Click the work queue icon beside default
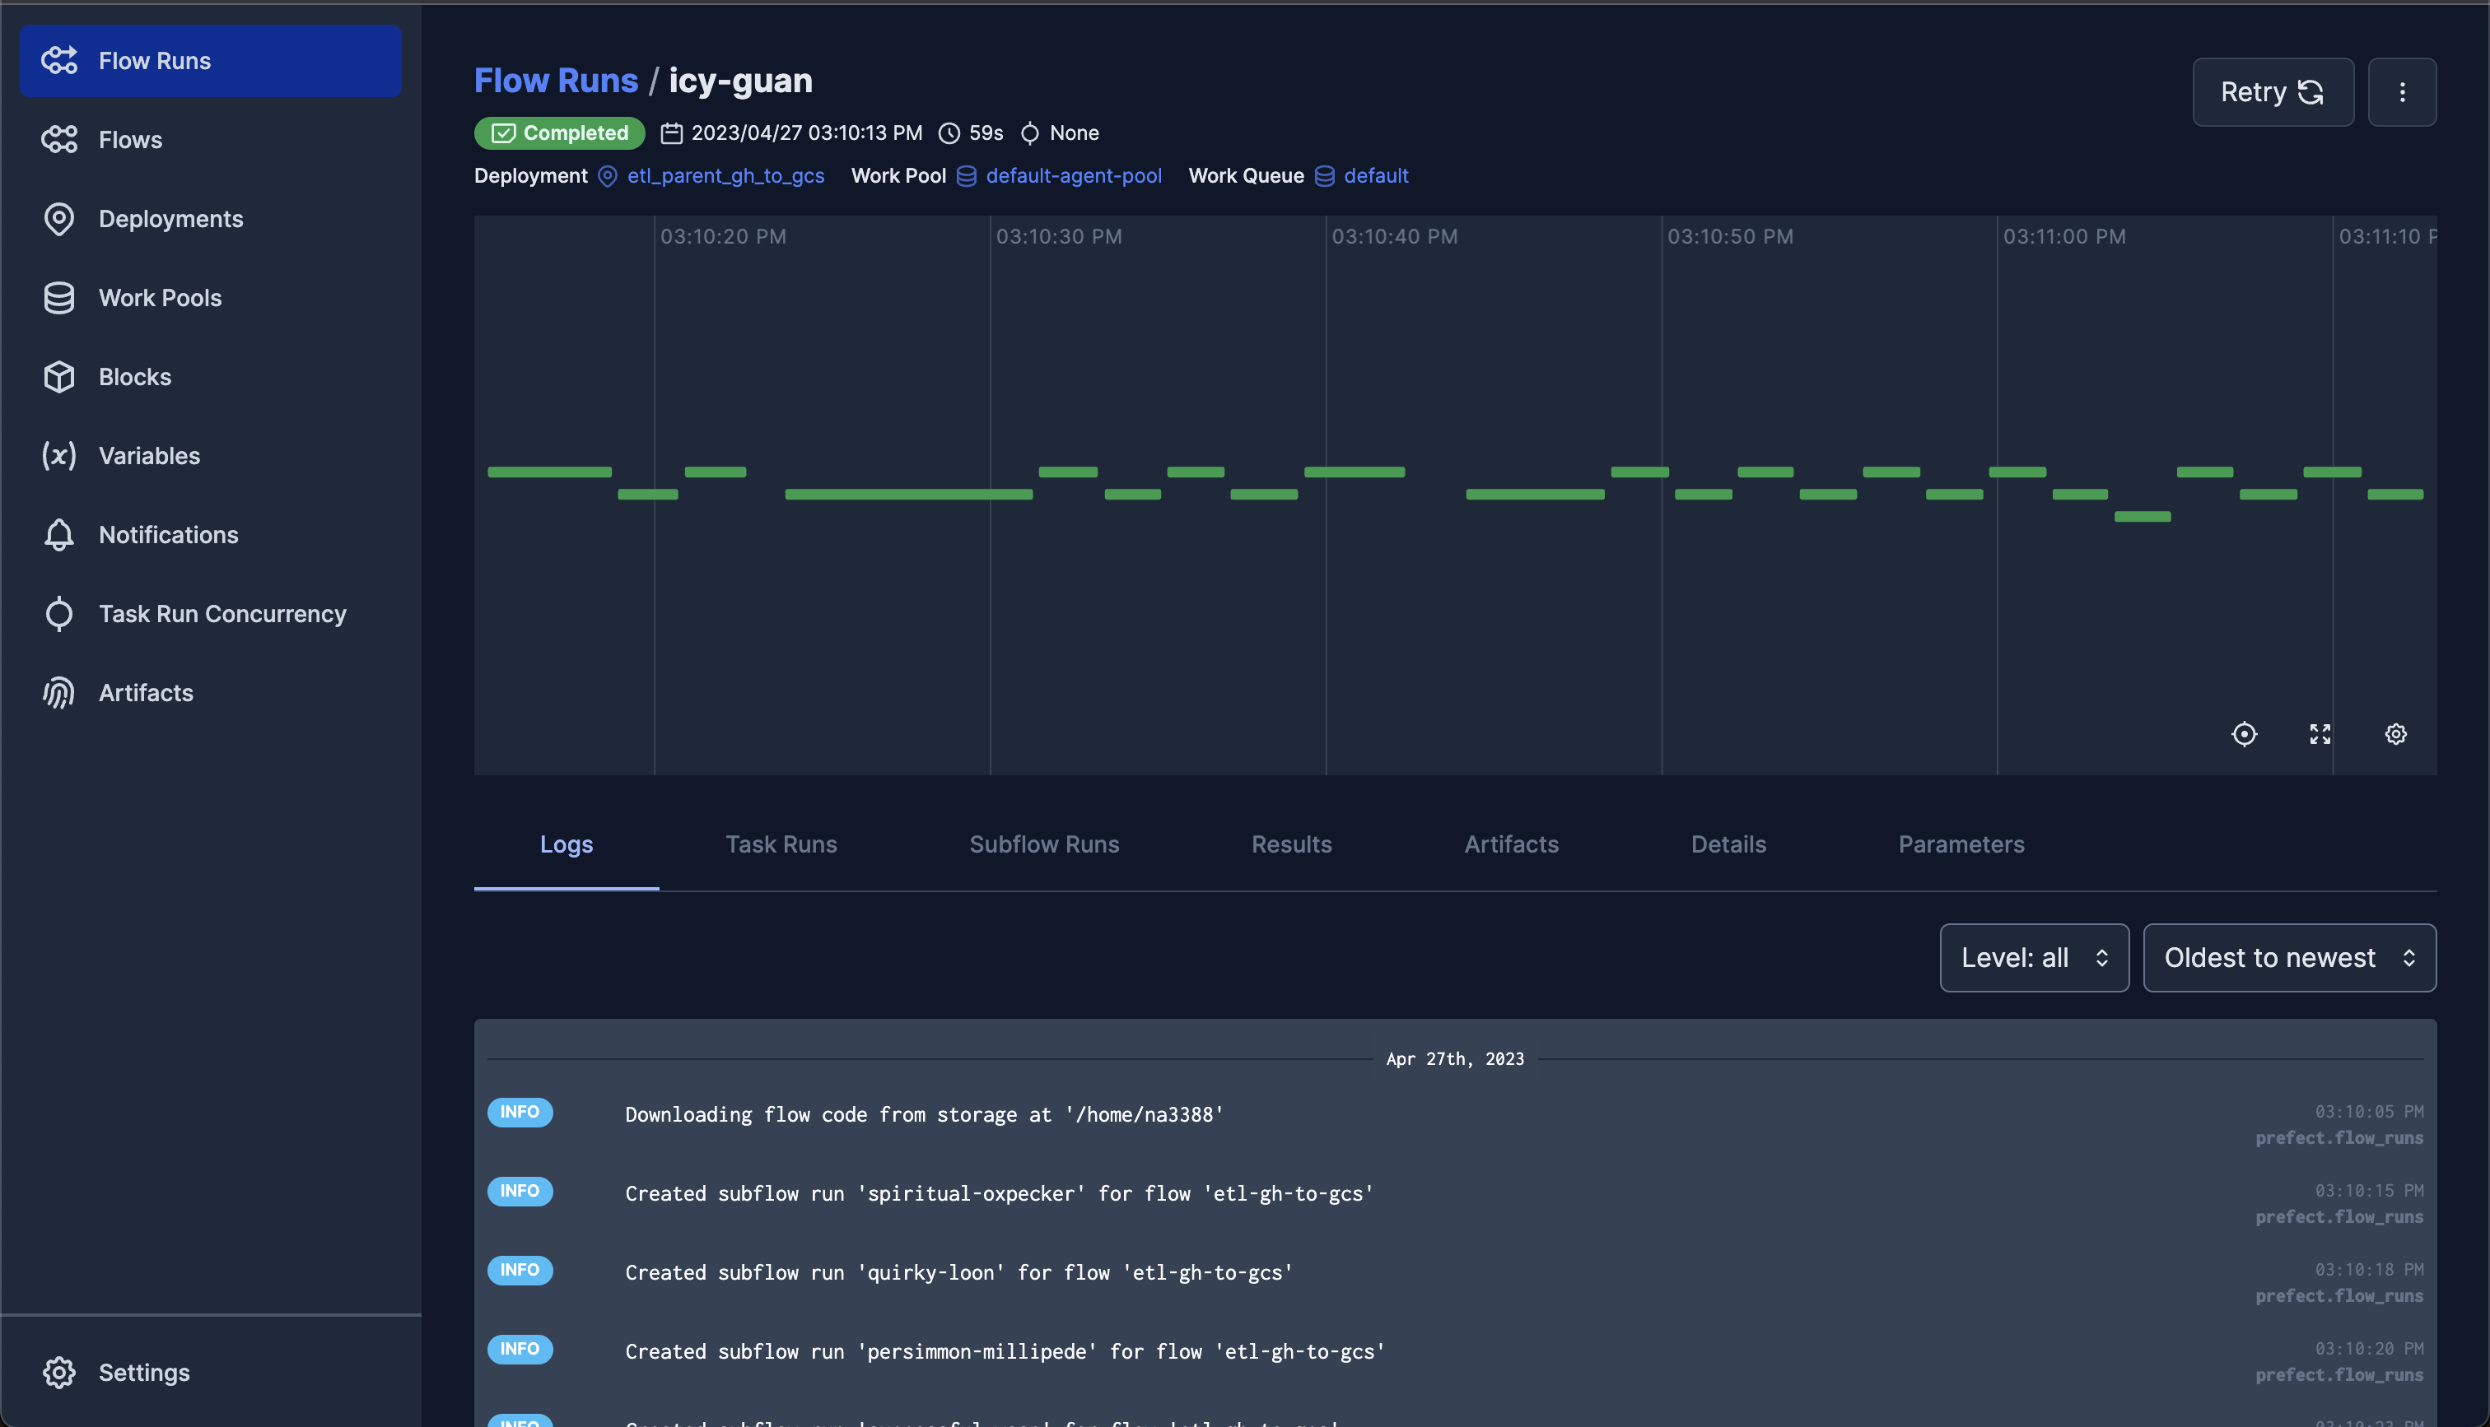This screenshot has height=1427, width=2490. [1324, 176]
